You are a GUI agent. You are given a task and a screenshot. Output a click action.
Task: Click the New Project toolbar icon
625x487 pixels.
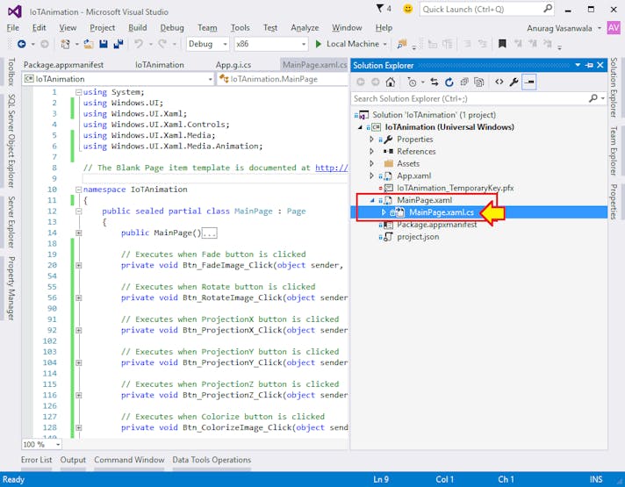pyautogui.click(x=65, y=44)
